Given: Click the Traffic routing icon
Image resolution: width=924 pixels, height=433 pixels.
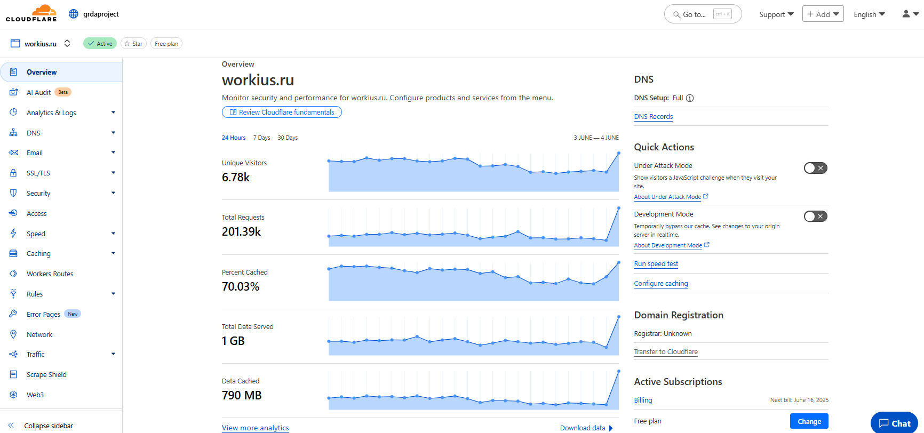Looking at the screenshot, I should [x=13, y=354].
